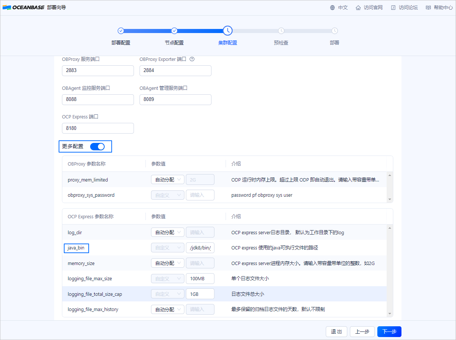Click the java_bin path input field
The image size is (456, 340).
click(200, 248)
